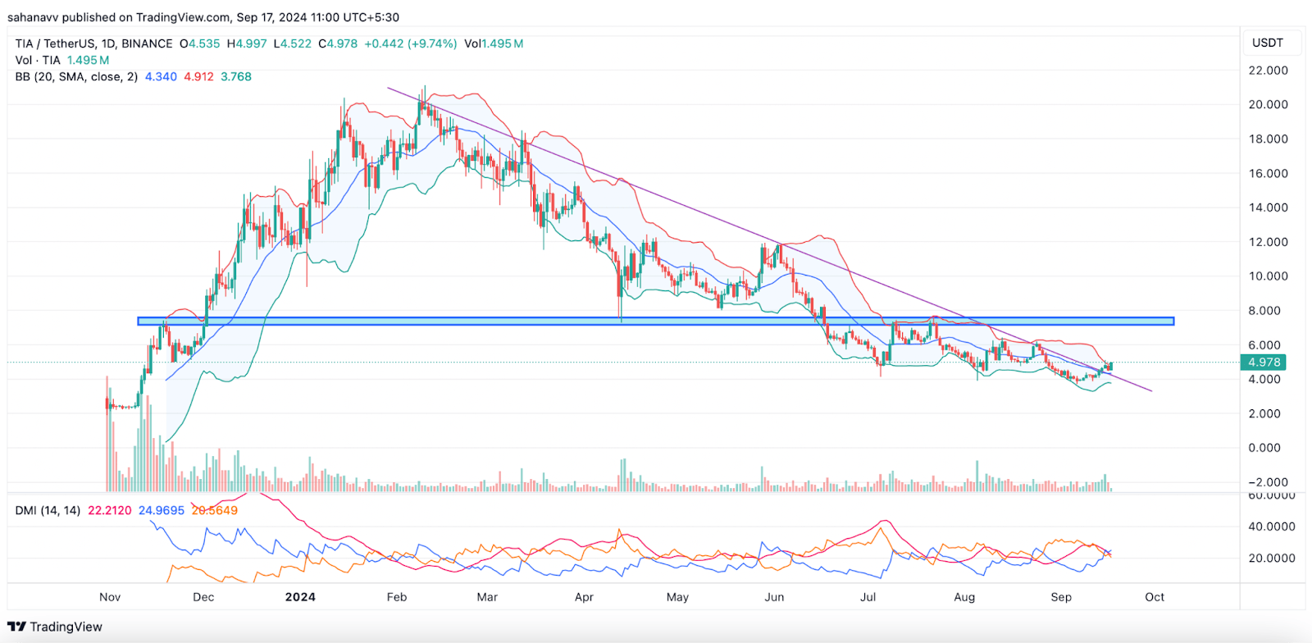Click the volume value 1.495 M in Vol legend
Screen dimensions: 1312x643
tap(88, 60)
